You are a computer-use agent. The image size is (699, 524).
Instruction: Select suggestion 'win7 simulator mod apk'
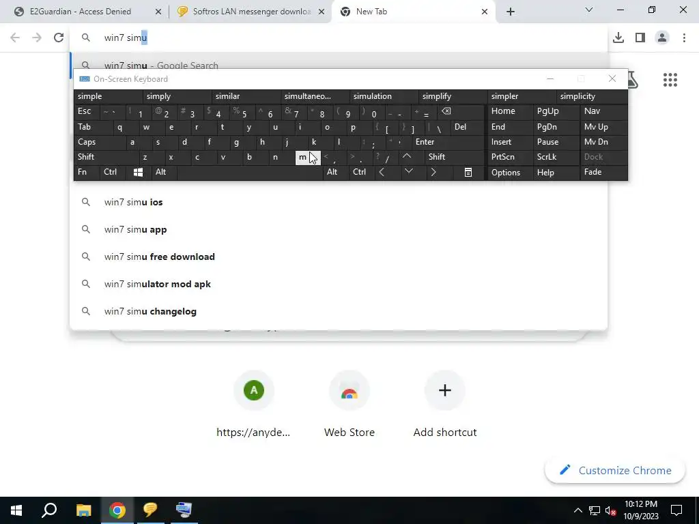[339, 284]
